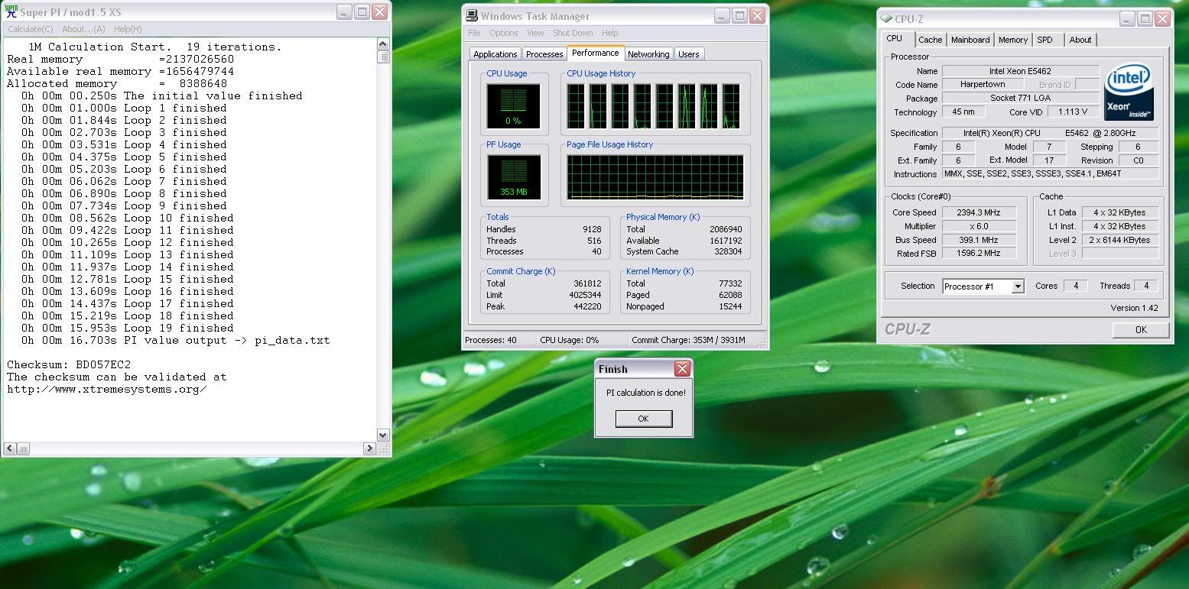Image resolution: width=1189 pixels, height=589 pixels.
Task: Click the Commit Charge Peak value 442220
Action: click(586, 306)
